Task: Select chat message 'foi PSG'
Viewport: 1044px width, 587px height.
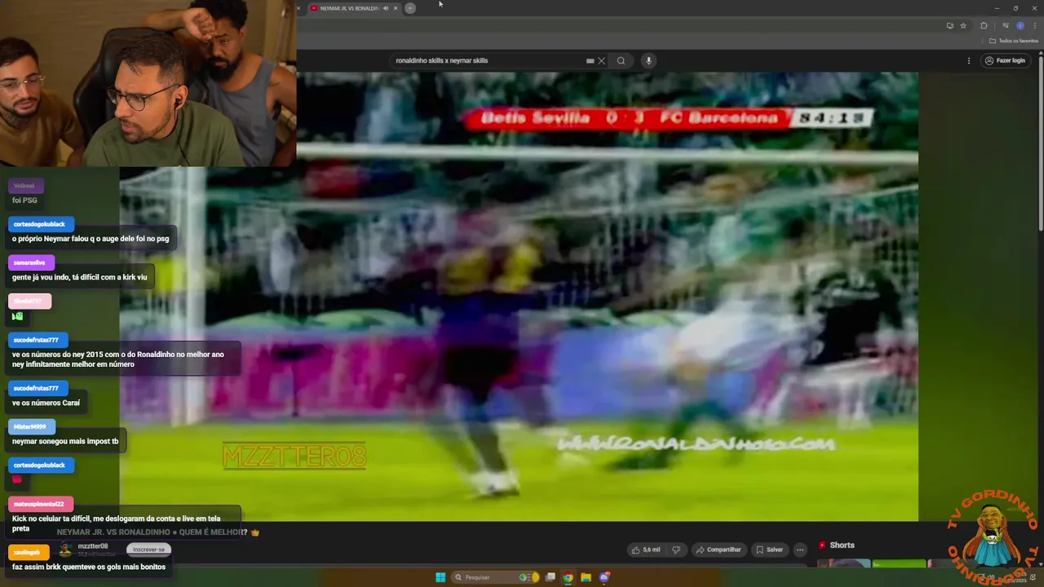Action: 24,201
